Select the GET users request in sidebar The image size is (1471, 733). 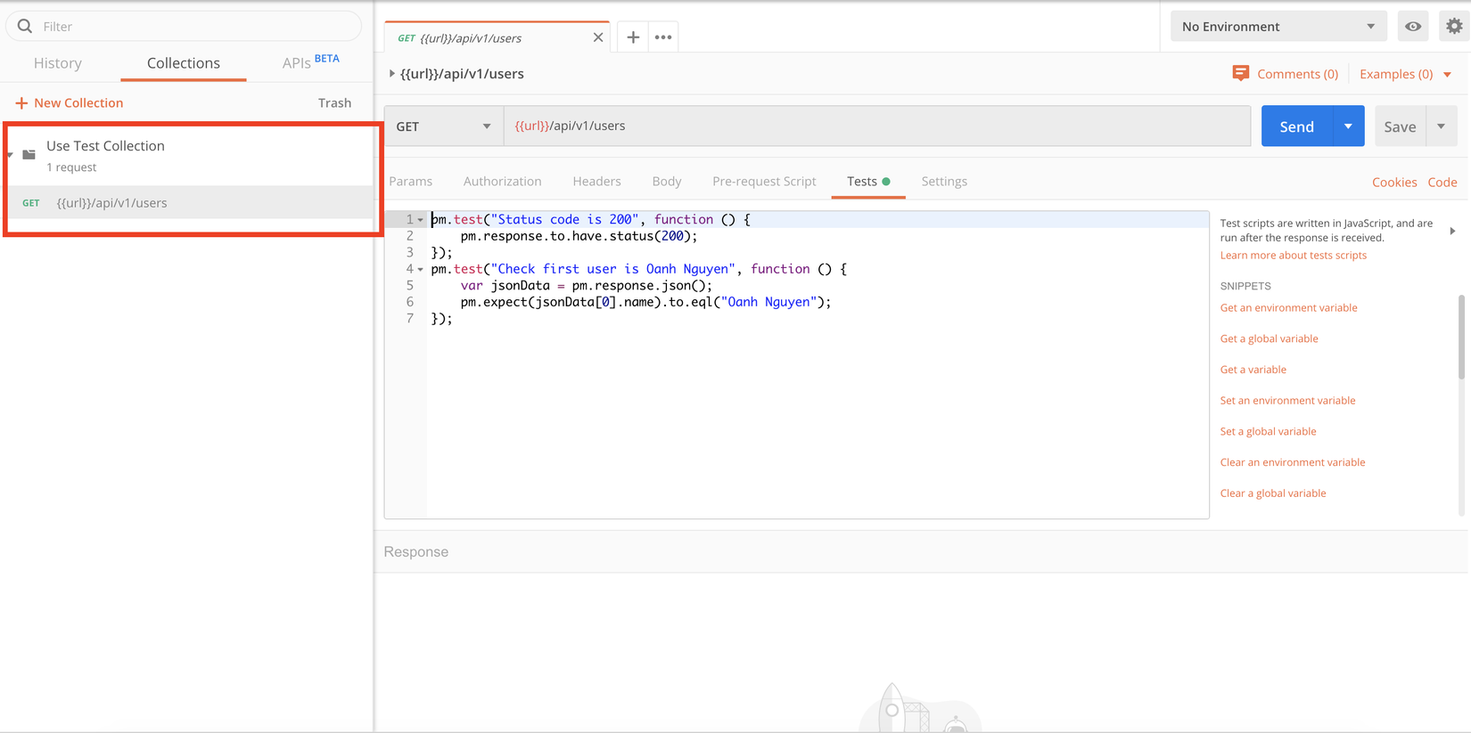click(189, 203)
